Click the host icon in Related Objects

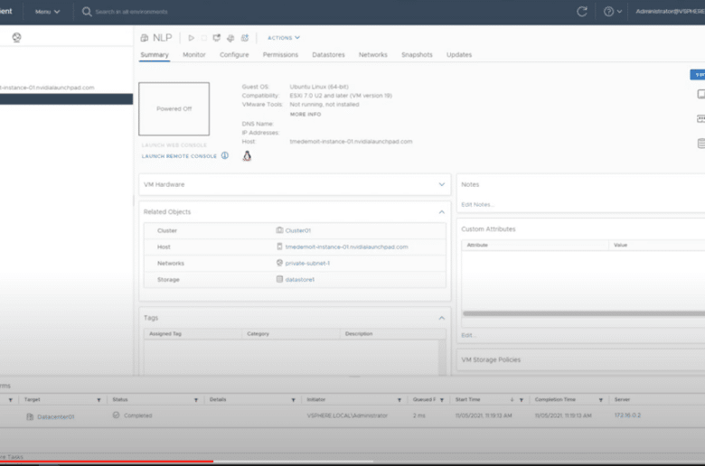pyautogui.click(x=279, y=247)
